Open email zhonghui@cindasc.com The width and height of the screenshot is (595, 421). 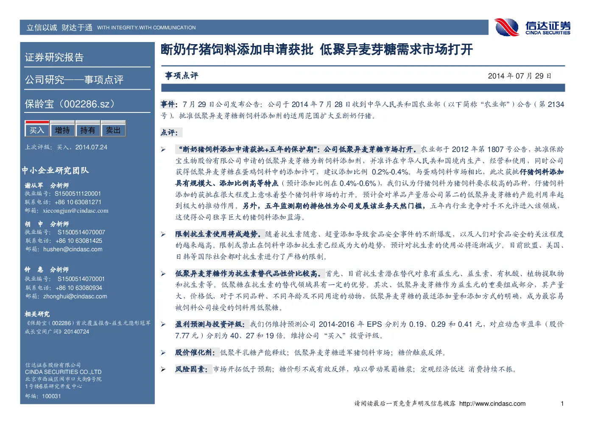tap(75, 296)
